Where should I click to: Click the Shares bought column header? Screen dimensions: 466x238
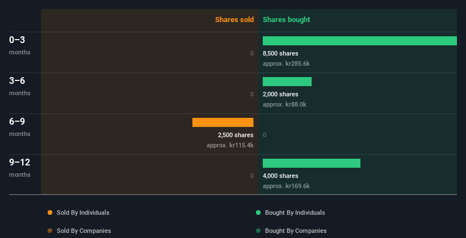click(x=286, y=20)
